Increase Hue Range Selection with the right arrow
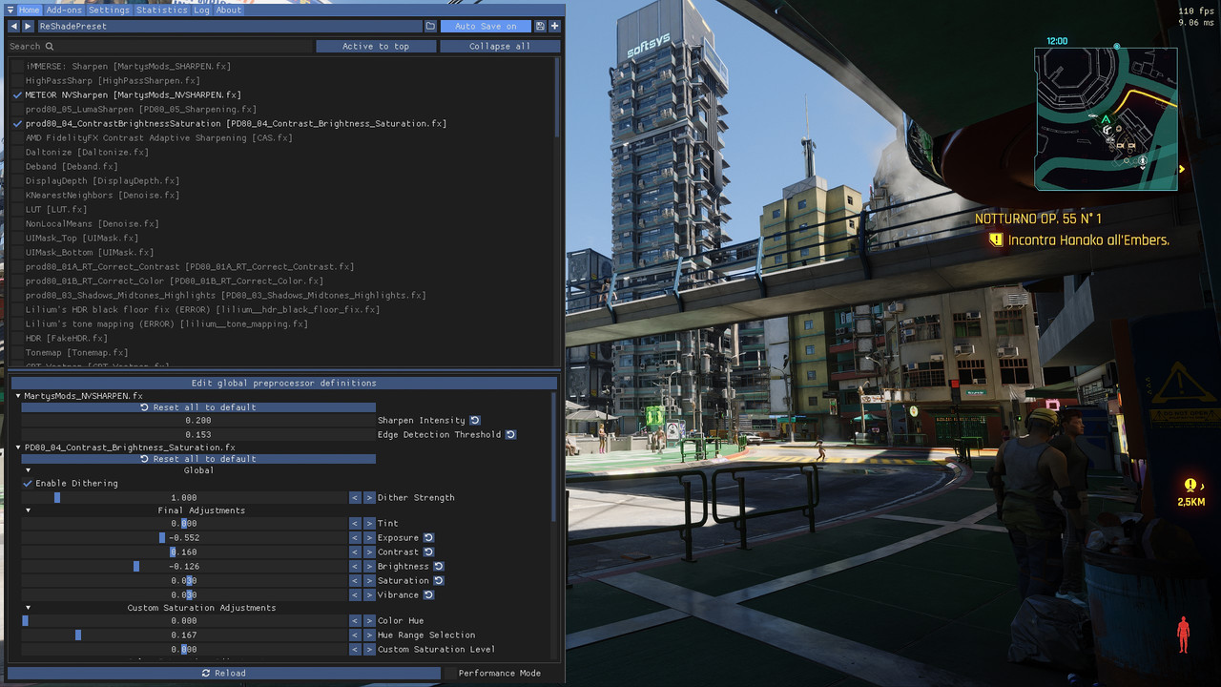The height and width of the screenshot is (687, 1221). coord(369,635)
